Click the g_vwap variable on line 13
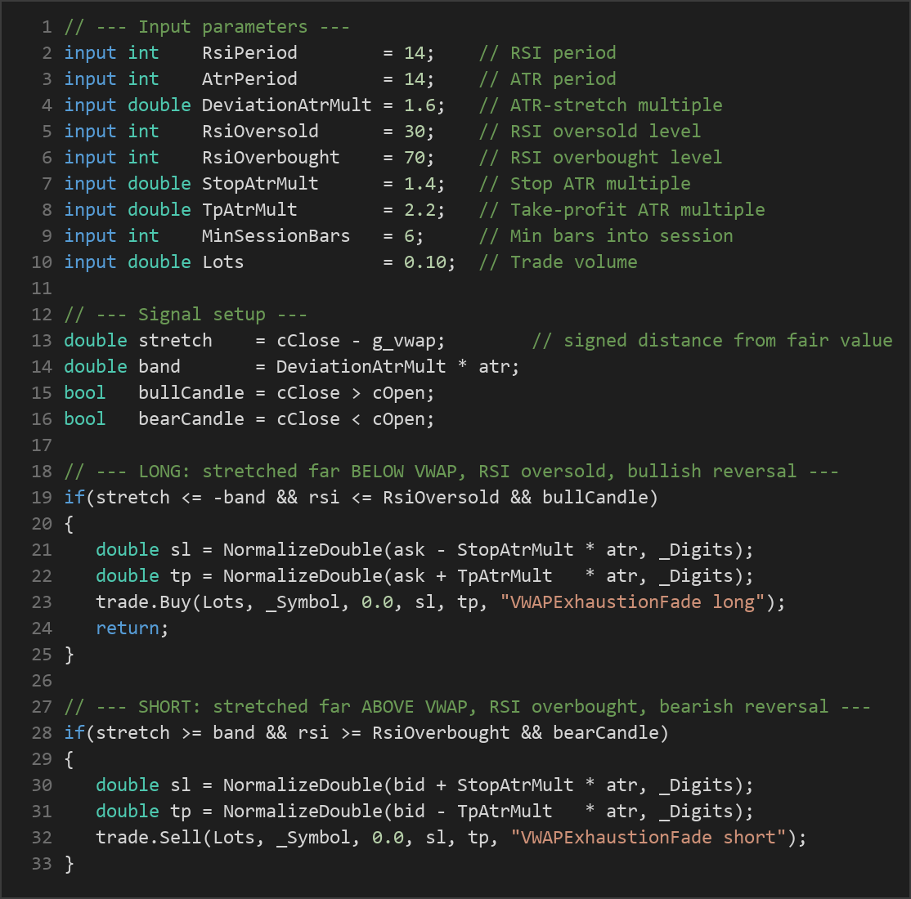Viewport: 911px width, 899px height. (x=403, y=341)
